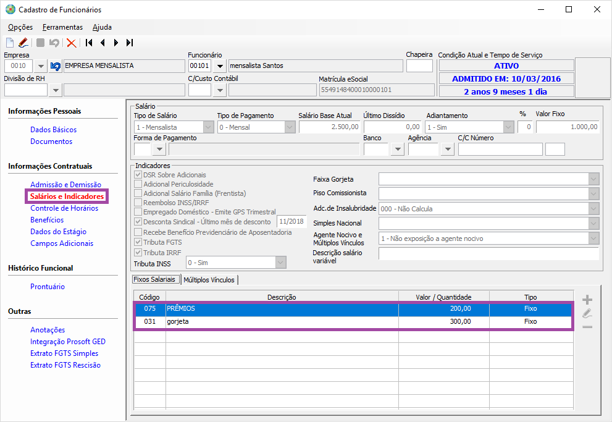
Task: Open the Banco dropdown
Action: (397, 149)
